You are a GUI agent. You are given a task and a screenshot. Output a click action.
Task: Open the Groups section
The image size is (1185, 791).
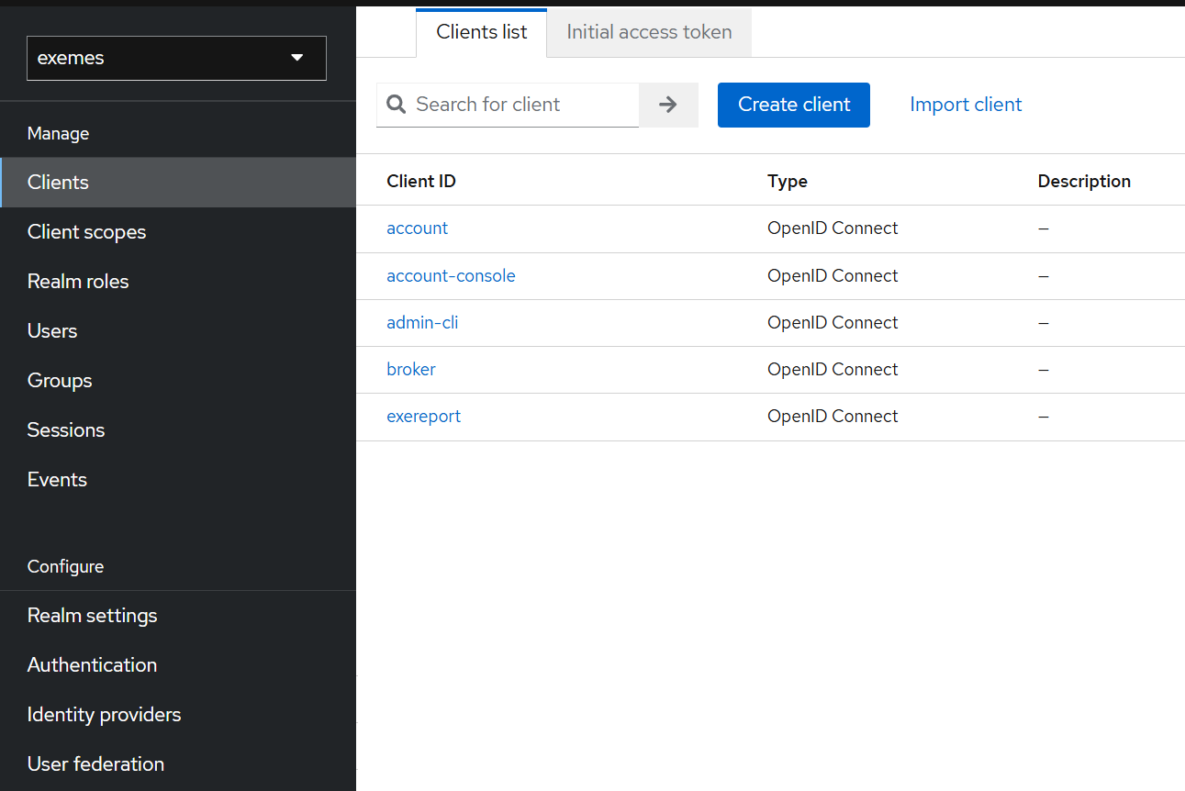pos(60,381)
